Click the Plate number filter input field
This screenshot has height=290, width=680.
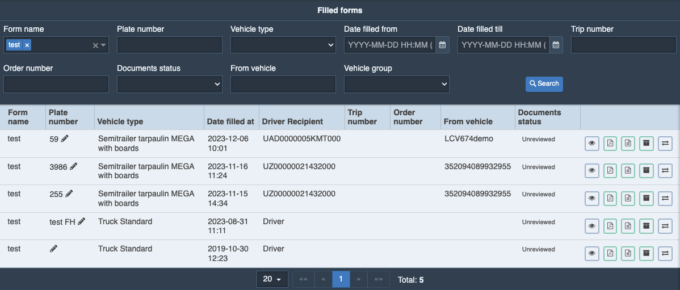tap(169, 45)
